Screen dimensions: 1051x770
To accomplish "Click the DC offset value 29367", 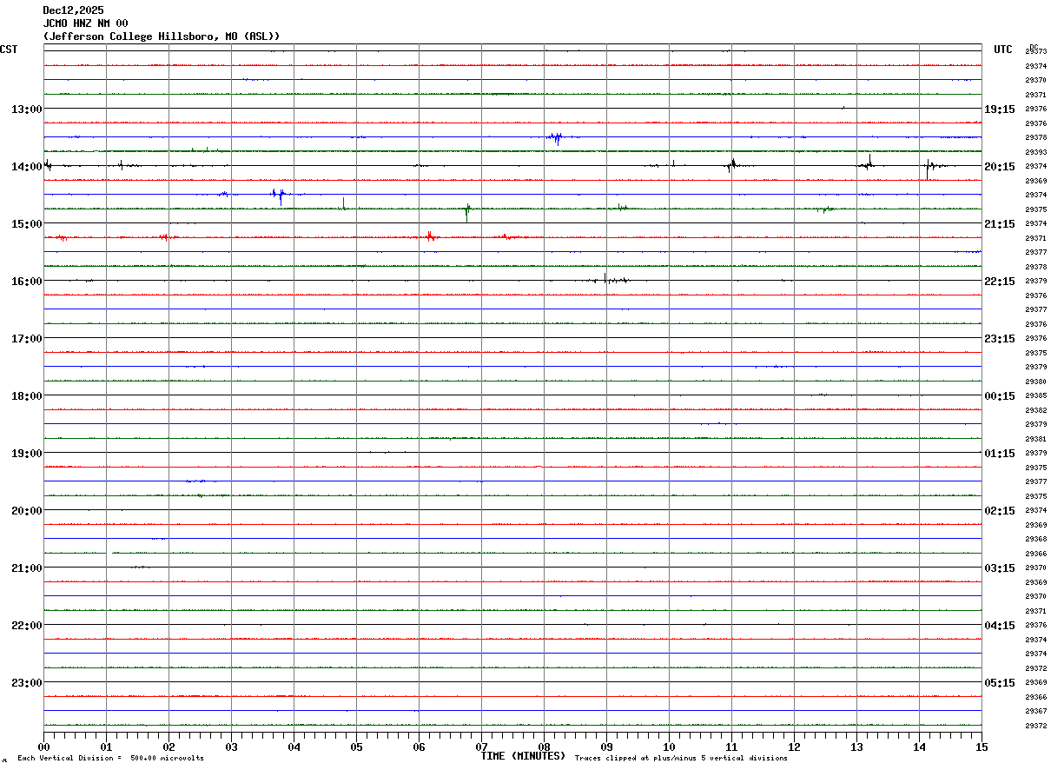I will point(1035,711).
